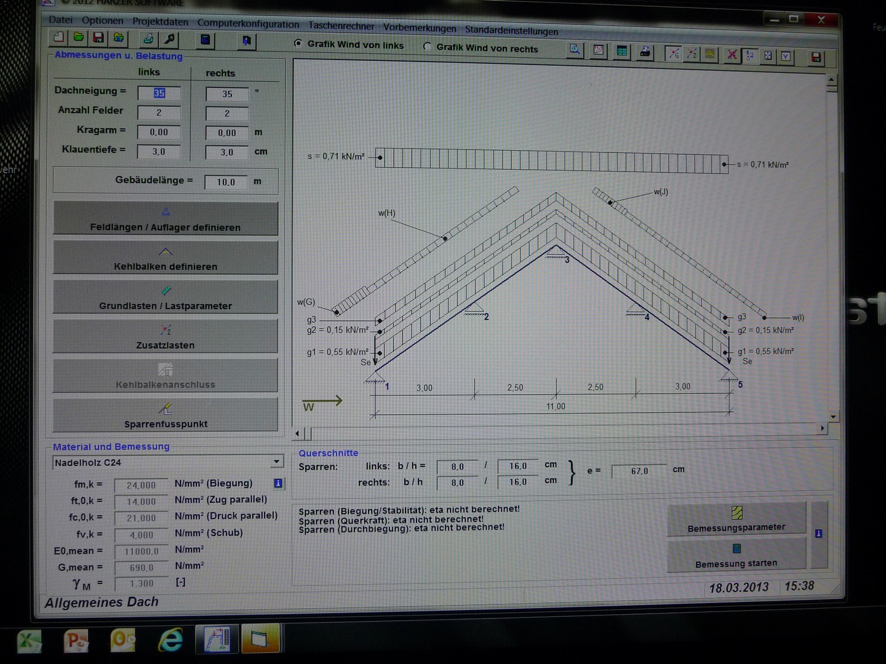886x664 pixels.
Task: Click the print icon in the left toolbar
Action: tap(148, 39)
